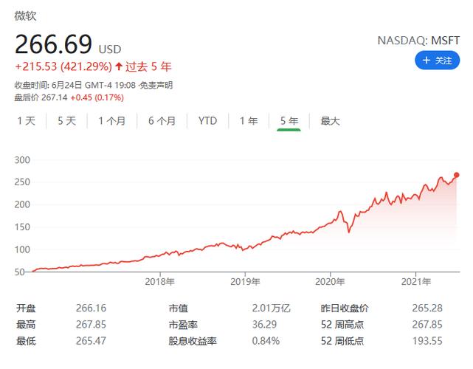The width and height of the screenshot is (473, 369).
Task: Select the YTD range tab
Action: [x=207, y=121]
